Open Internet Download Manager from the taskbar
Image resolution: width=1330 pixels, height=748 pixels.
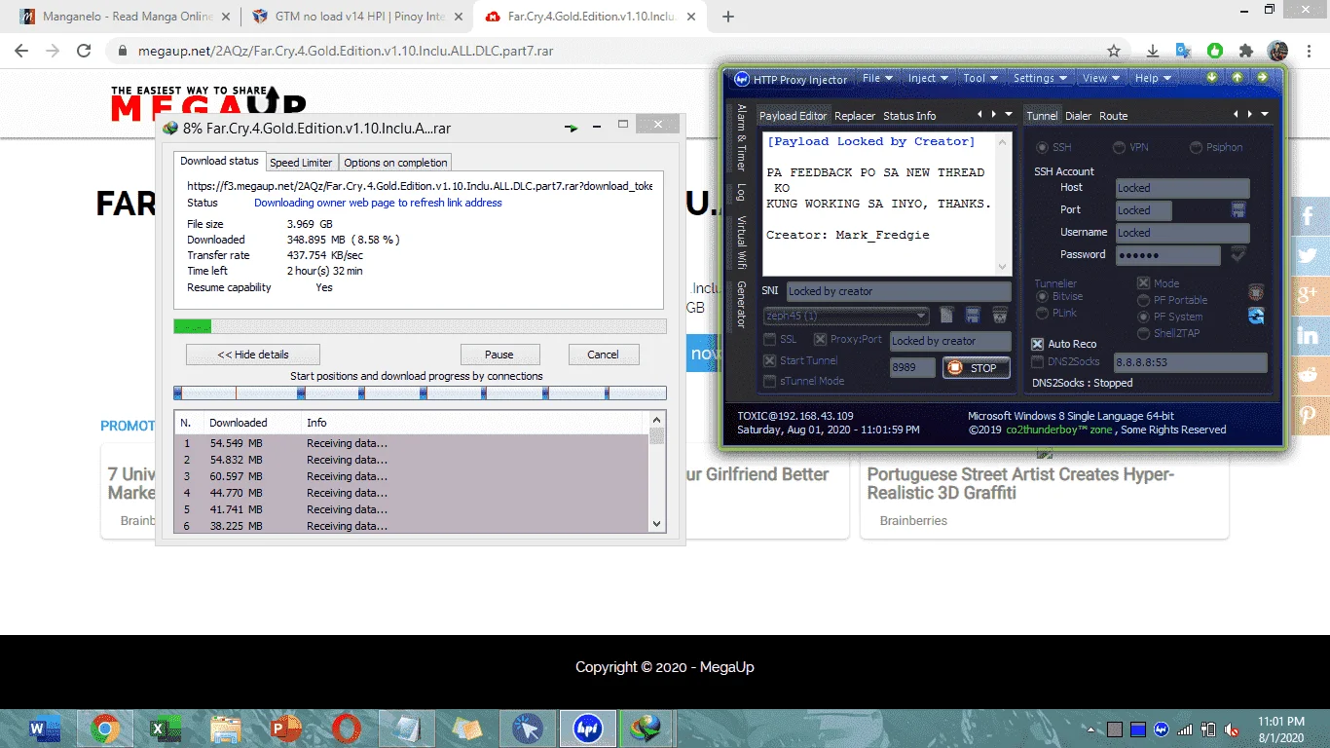pos(647,728)
